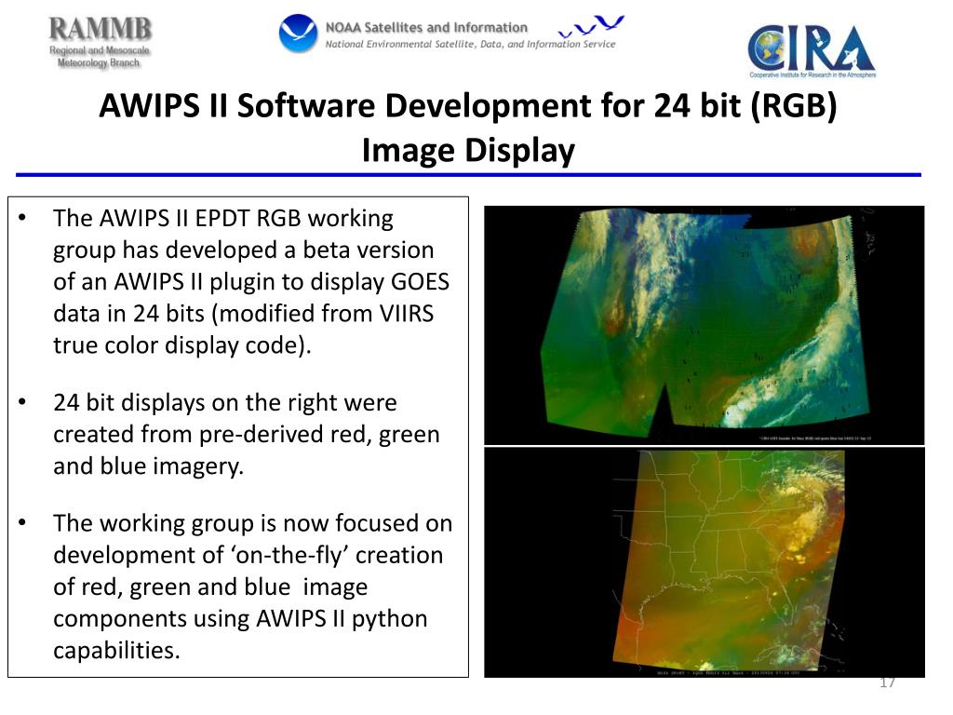The image size is (953, 715).
Task: Click the blue horizontal divider line
Action: click(468, 174)
